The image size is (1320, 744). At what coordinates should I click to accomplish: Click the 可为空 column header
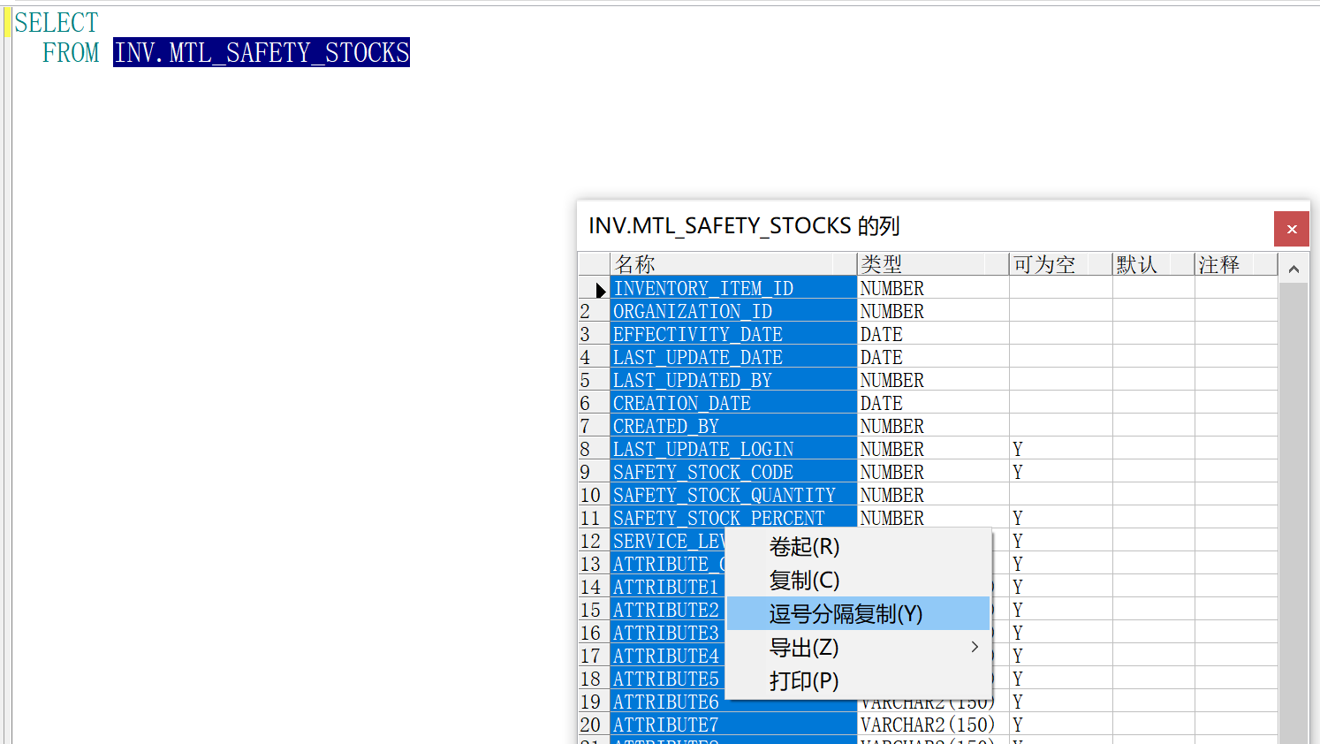coord(1047,264)
